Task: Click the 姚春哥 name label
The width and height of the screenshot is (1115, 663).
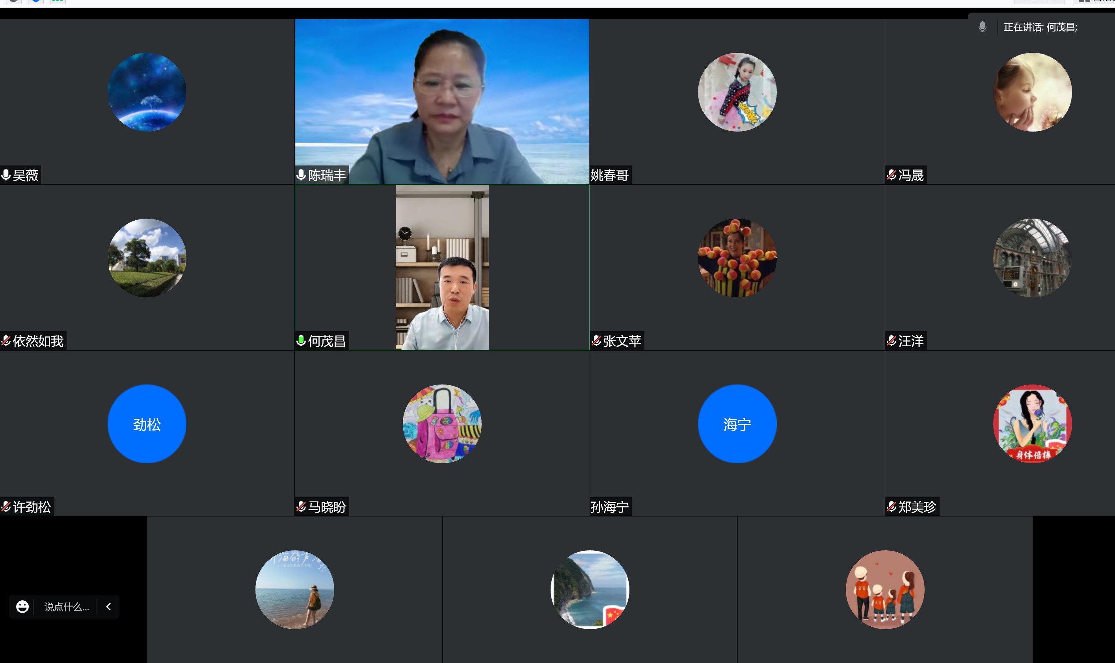Action: click(x=610, y=175)
